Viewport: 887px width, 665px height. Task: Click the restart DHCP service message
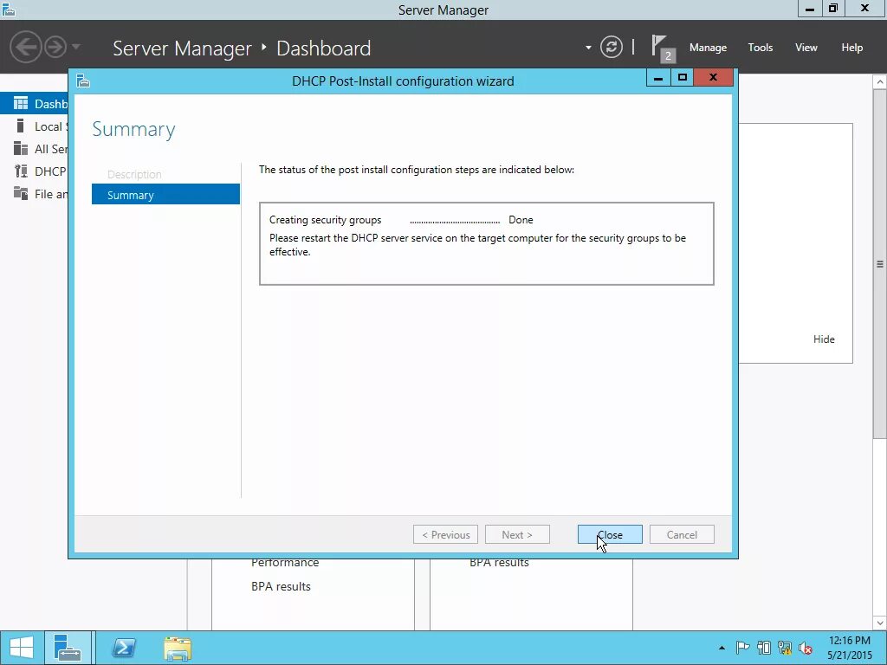pos(477,245)
